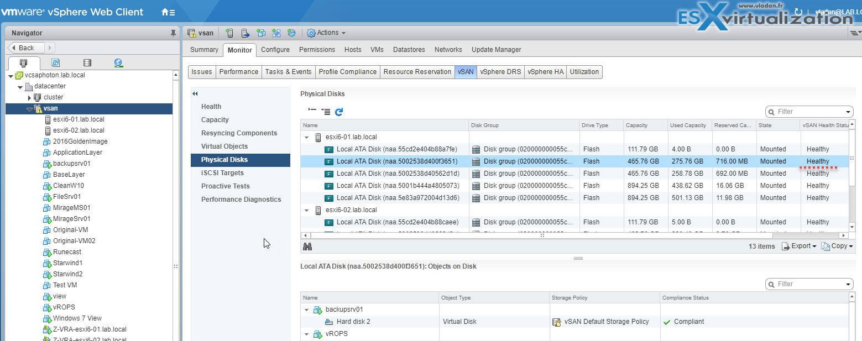The image size is (862, 341).
Task: Collapse the vSAN monitor side menu
Action: coord(195,94)
